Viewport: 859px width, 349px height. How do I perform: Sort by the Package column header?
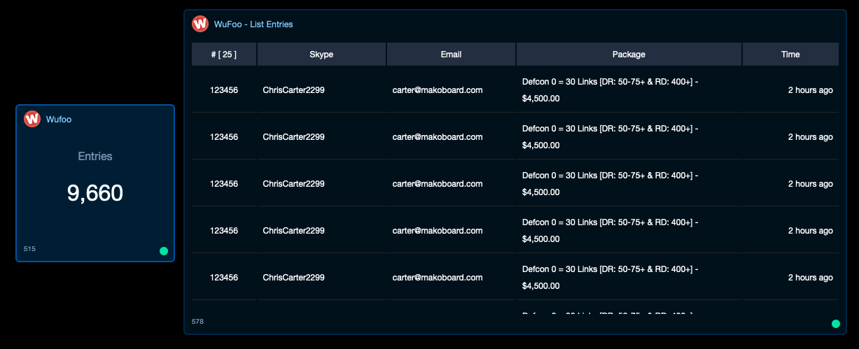click(x=629, y=55)
